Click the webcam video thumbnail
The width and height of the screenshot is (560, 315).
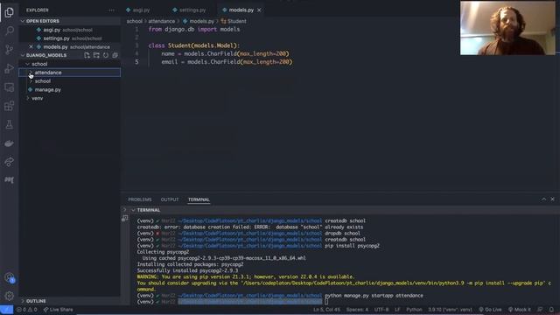[x=507, y=28]
